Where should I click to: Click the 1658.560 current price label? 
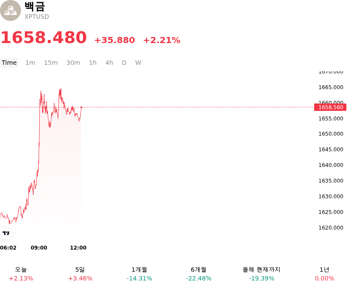click(330, 107)
